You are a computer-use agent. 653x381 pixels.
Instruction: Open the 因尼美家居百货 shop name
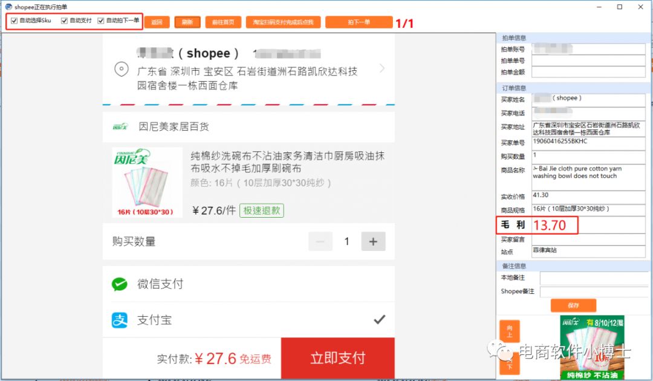click(x=174, y=126)
